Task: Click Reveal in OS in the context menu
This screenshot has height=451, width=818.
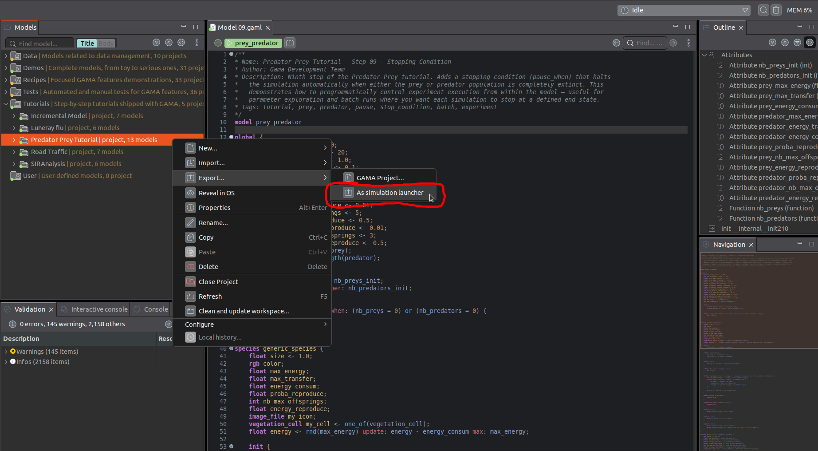Action: point(252,193)
